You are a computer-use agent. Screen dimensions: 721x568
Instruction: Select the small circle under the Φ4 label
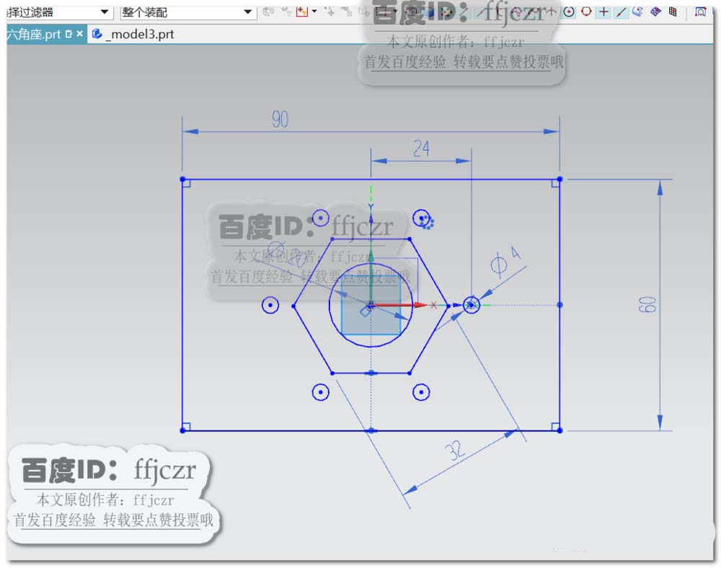click(x=472, y=305)
